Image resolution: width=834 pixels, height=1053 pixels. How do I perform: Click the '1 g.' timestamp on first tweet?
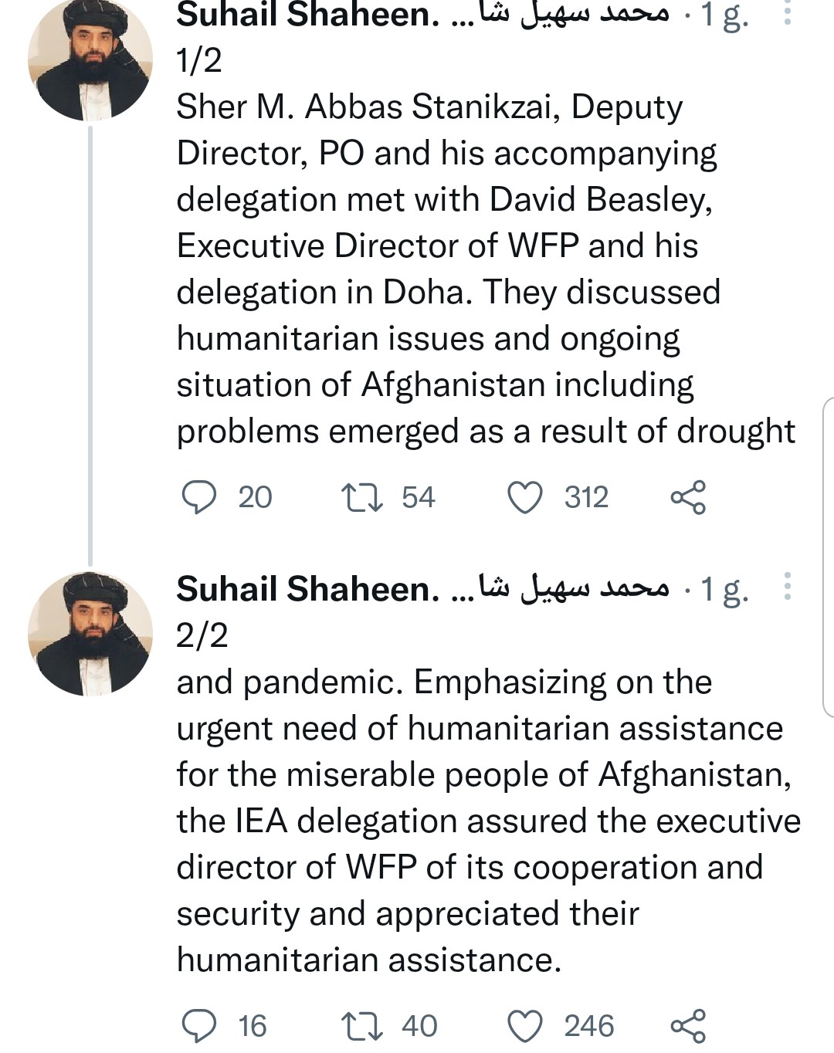coord(724,15)
